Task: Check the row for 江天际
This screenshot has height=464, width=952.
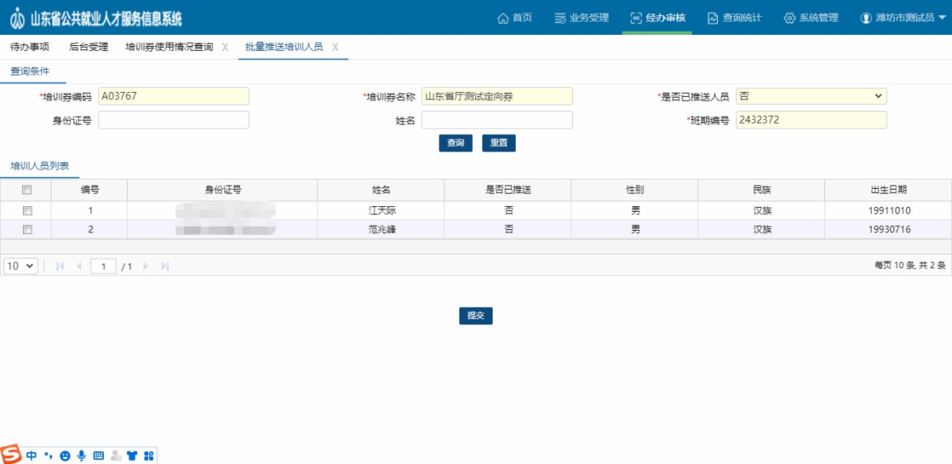Action: click(27, 211)
